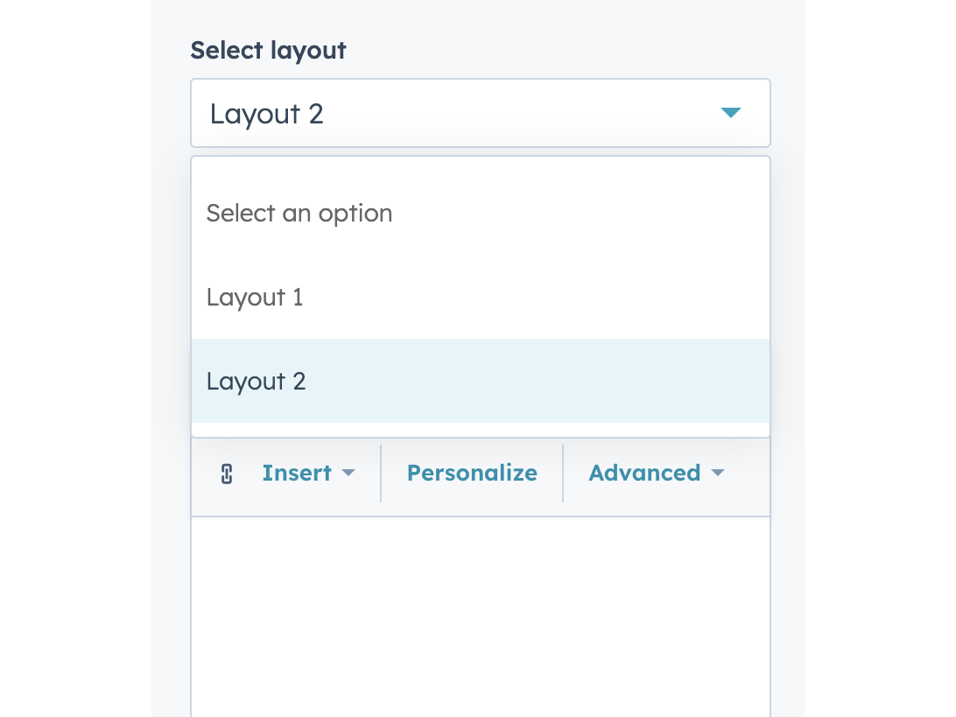Click the Select layout heading
Screen dimensions: 956x717
click(x=268, y=50)
